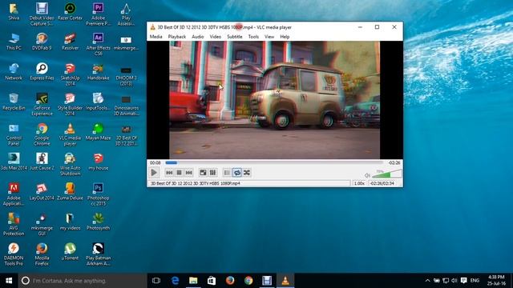Image resolution: width=513 pixels, height=288 pixels.
Task: Open the Windows Start menu
Action: click(9, 281)
